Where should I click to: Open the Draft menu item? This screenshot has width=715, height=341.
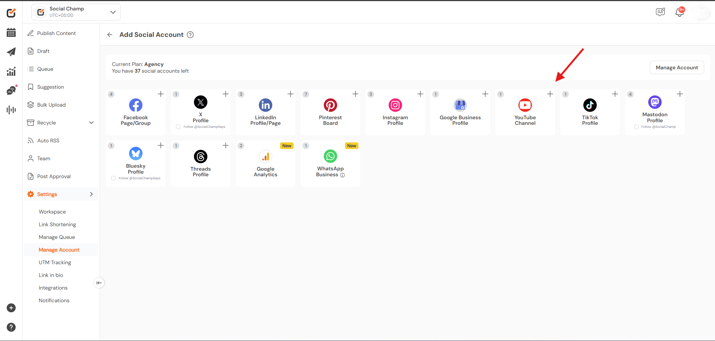tap(43, 51)
